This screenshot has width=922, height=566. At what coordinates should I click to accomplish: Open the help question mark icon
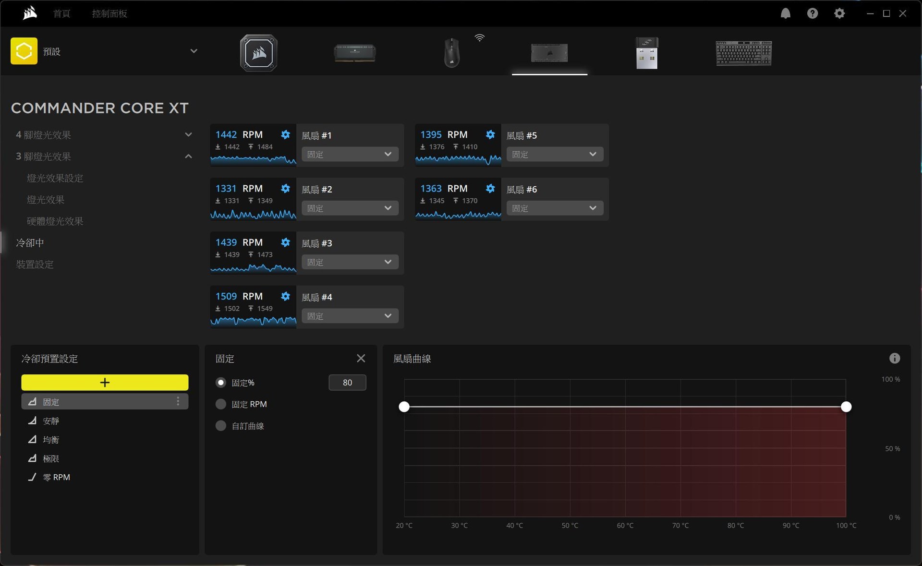coord(813,13)
